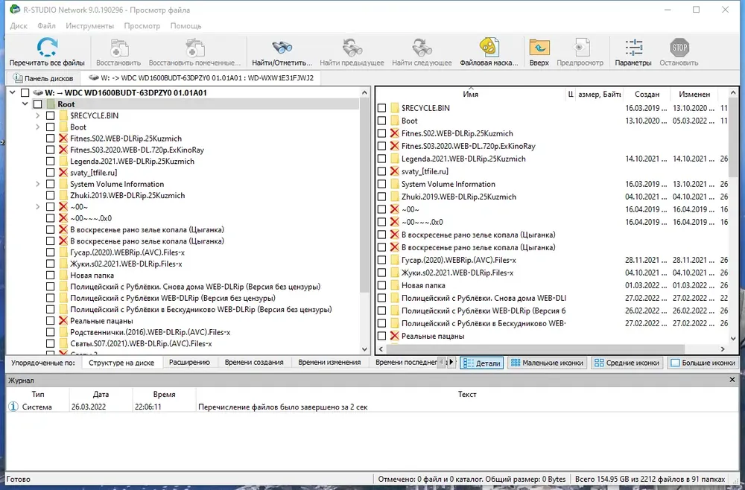Check Zhuki.2019.WEB-DLRip.25Kuzmich checkbox in tree
Image resolution: width=745 pixels, height=490 pixels.
51,195
